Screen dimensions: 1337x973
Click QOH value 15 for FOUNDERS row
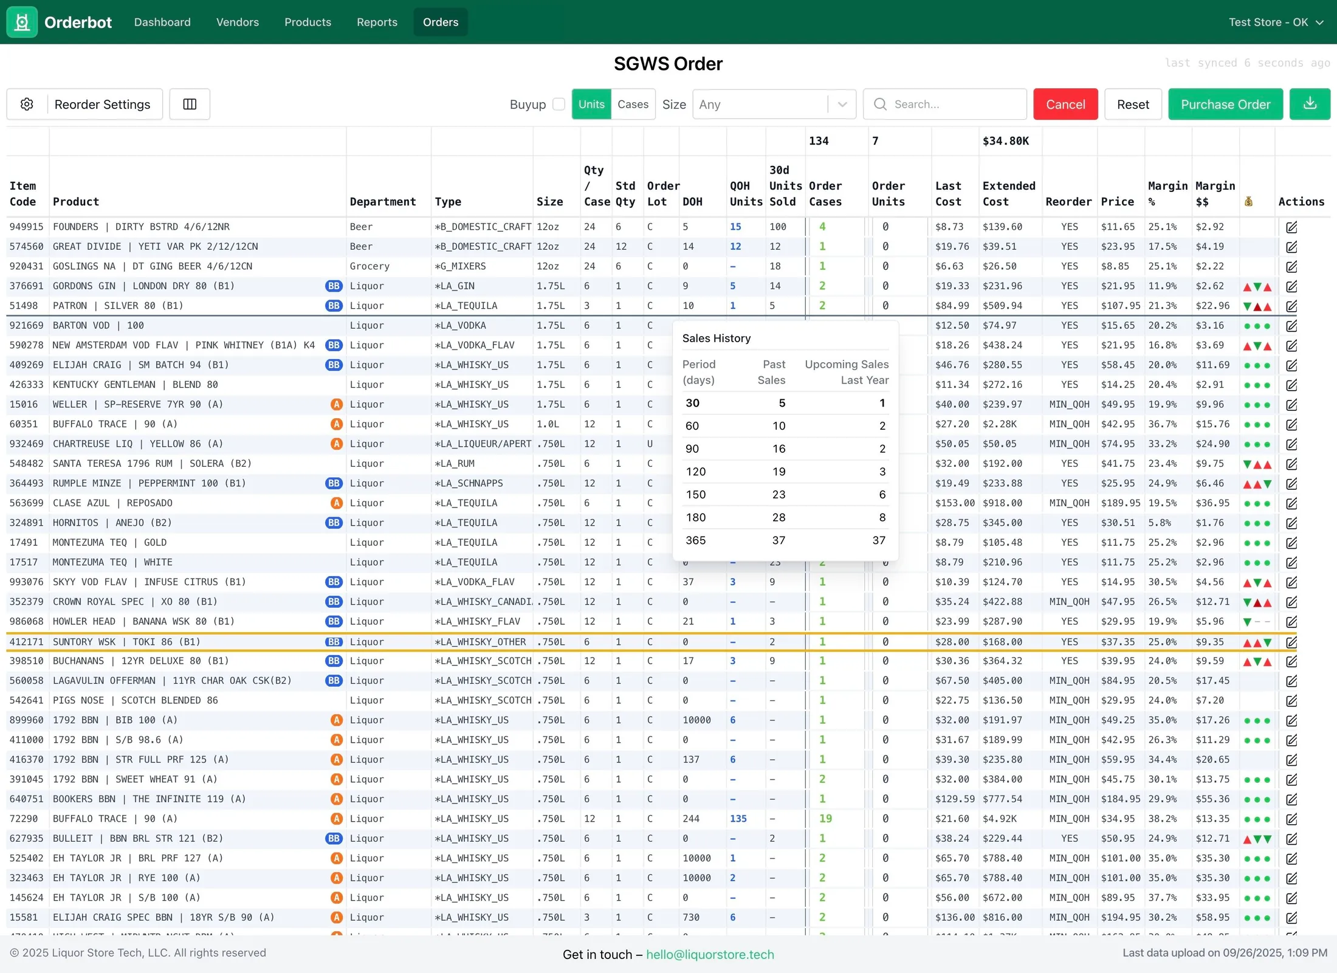coord(735,227)
